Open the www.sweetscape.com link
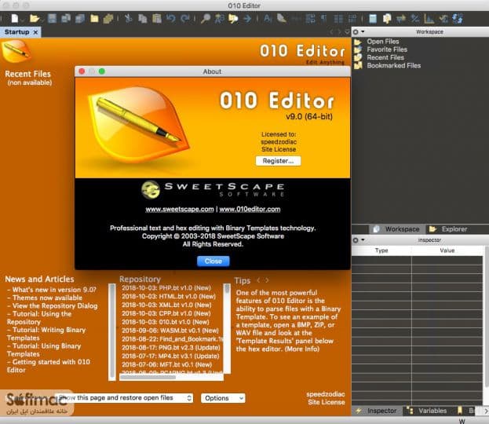489x424 pixels. 180,209
